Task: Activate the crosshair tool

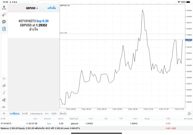Action: [4, 79]
